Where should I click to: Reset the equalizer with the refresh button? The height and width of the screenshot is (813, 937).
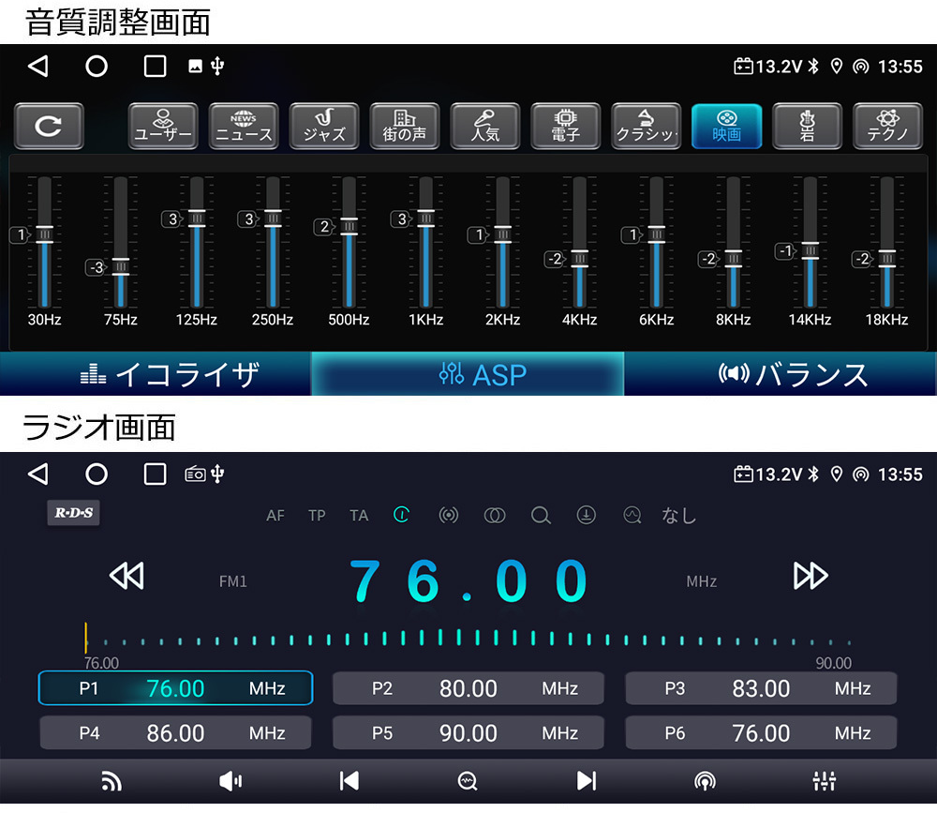[49, 127]
